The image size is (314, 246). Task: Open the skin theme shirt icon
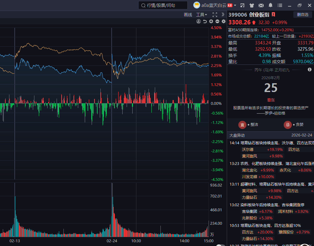[x=252, y=5]
